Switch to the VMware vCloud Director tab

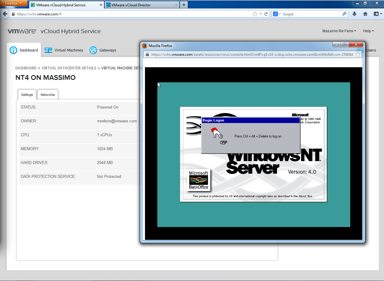(142, 5)
